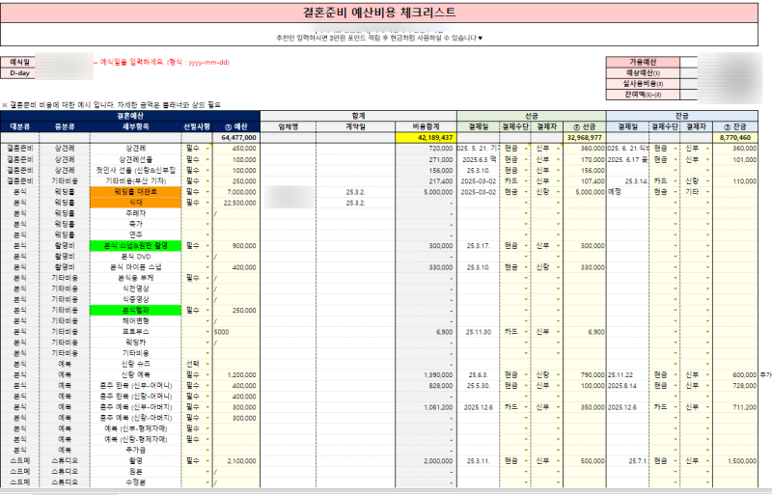Click the 헤어변형 cell

pos(135,321)
